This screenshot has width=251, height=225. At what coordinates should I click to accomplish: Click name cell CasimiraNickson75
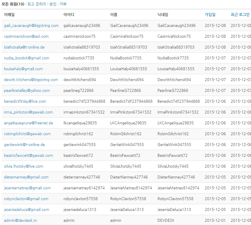[x=127, y=37]
